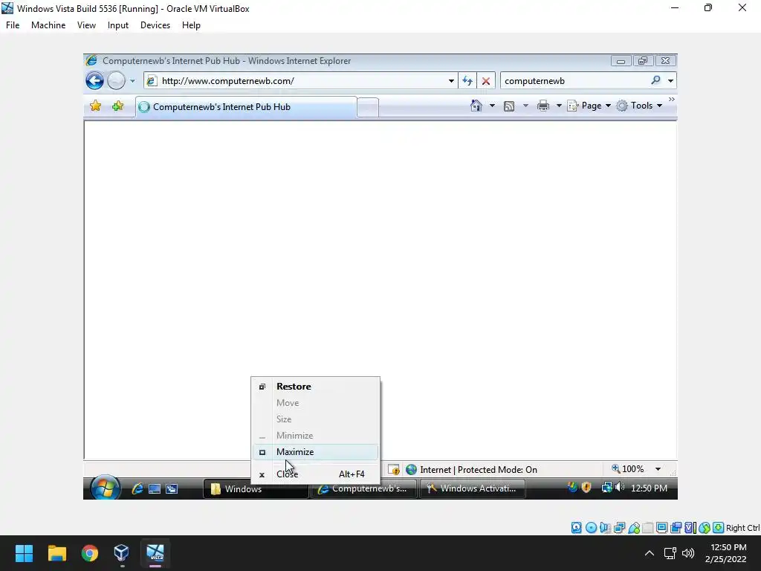Expand the Print options dropdown arrow
Image resolution: width=761 pixels, height=571 pixels.
559,106
